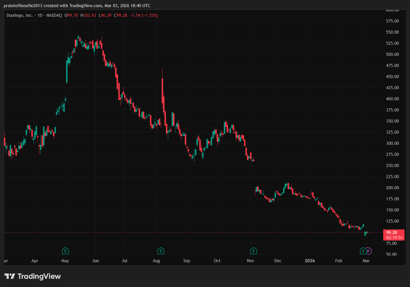410x287 pixels.
Task: Open the earnings marker icon near Aug
Action: click(161, 251)
